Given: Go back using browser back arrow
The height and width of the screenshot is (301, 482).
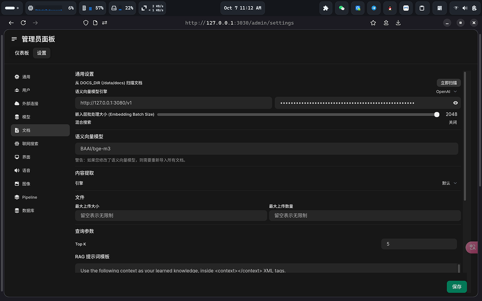Looking at the screenshot, I should point(11,23).
